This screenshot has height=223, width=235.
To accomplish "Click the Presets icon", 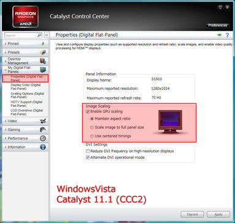I will pos(43,53).
